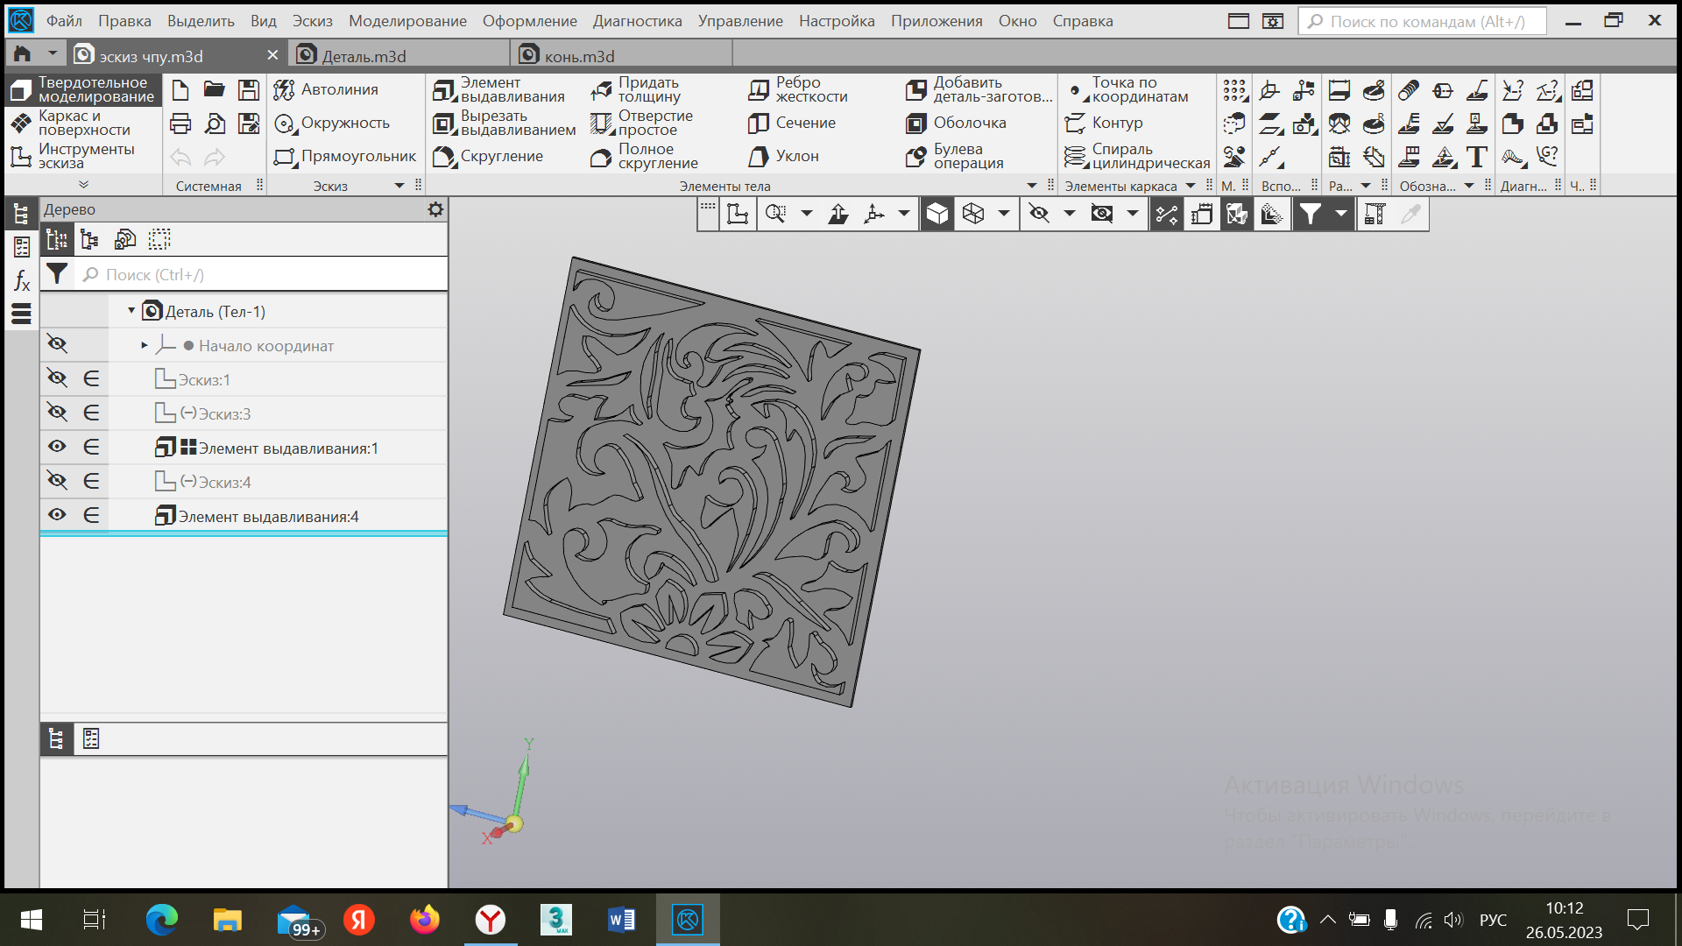Click the Stiffening rib (Ребро жесткости) icon
Screen dimensions: 1682x946
point(759,89)
